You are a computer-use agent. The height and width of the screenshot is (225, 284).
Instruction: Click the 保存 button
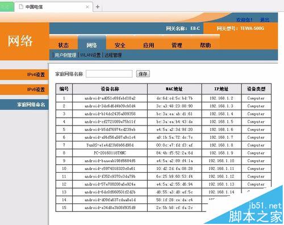pos(143,74)
